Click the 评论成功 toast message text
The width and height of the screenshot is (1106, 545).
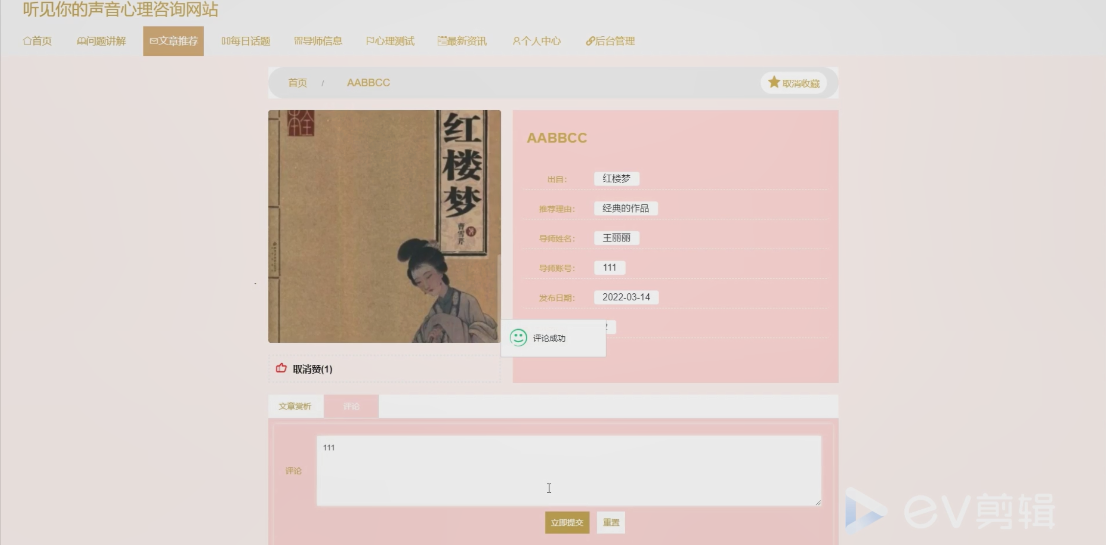pyautogui.click(x=549, y=338)
